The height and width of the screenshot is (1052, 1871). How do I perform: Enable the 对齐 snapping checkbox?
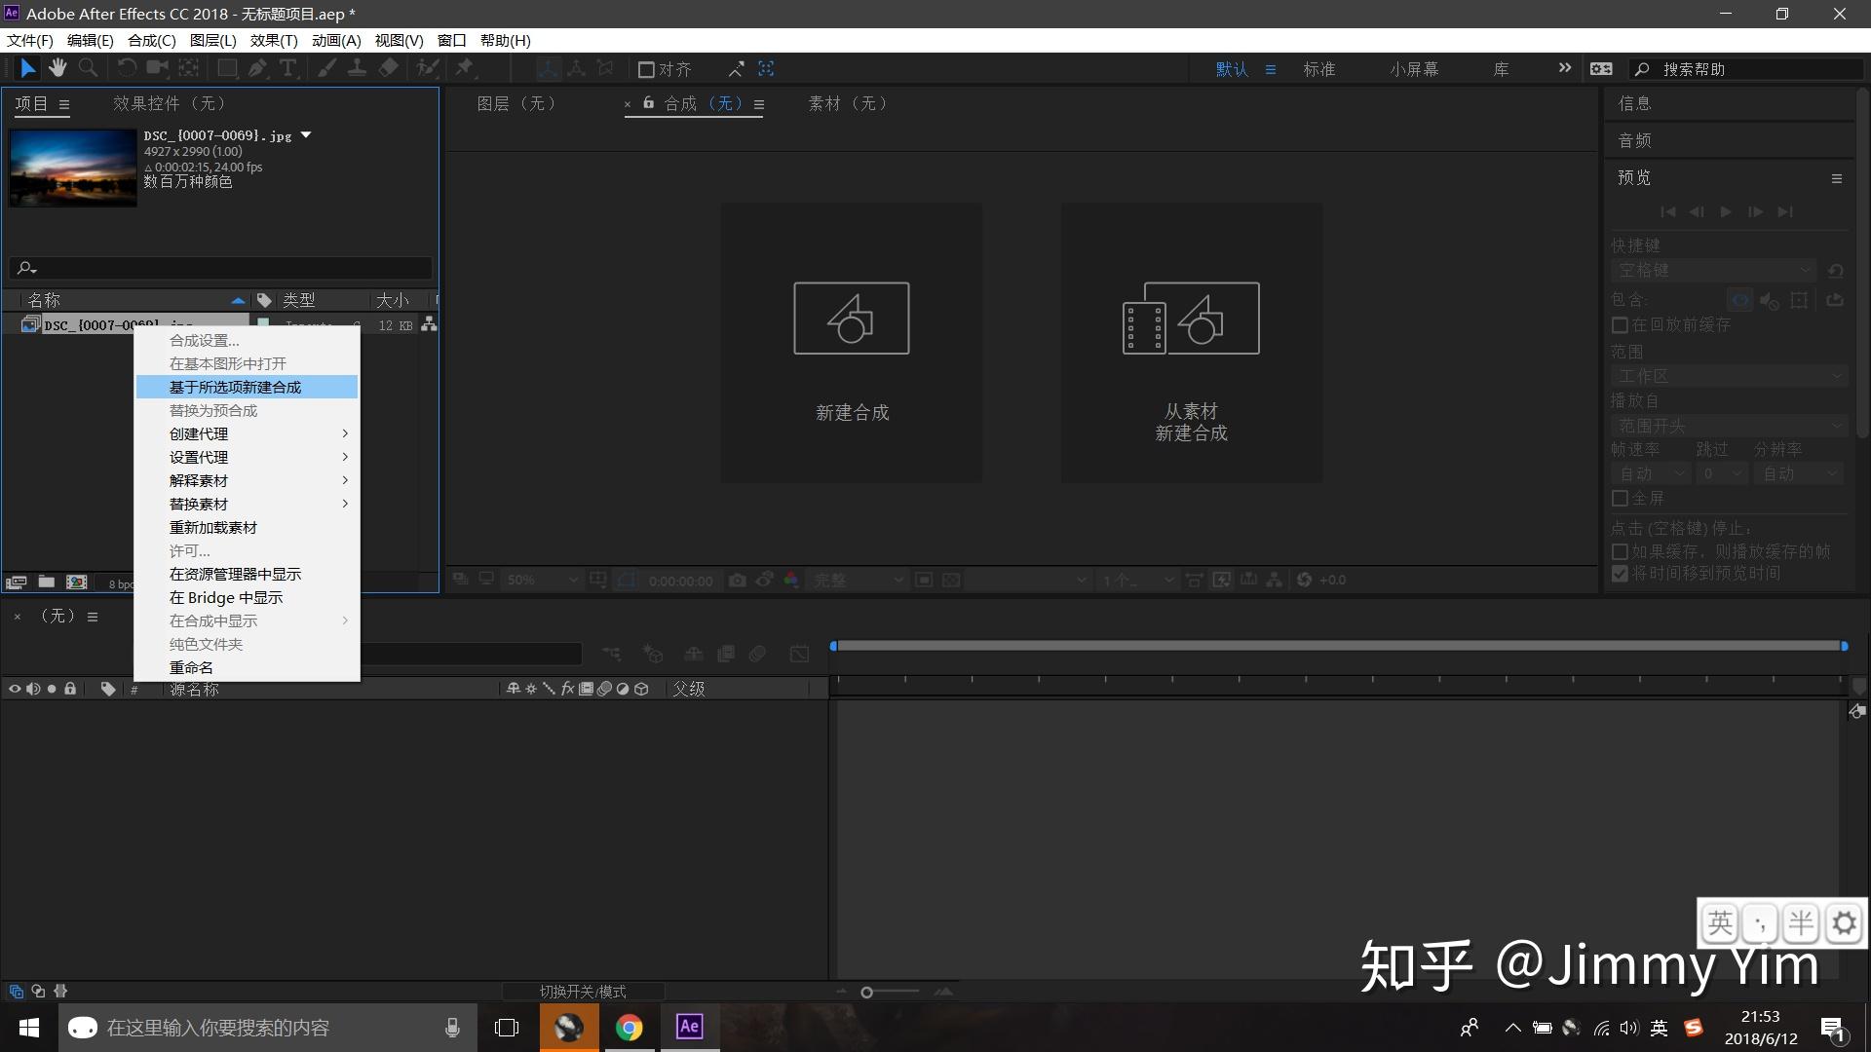(645, 69)
